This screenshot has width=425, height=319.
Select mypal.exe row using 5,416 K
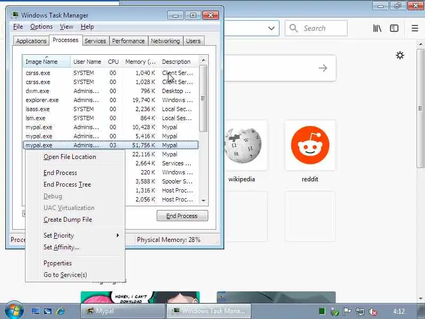pos(110,136)
